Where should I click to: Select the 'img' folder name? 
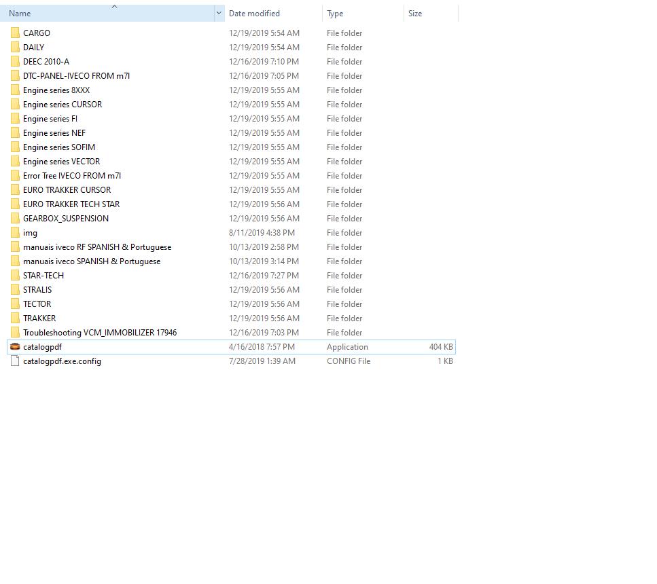coord(30,232)
